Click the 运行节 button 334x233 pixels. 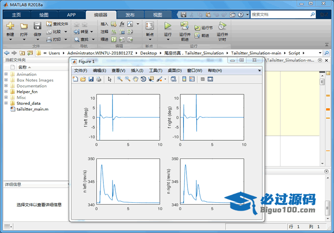pos(204,27)
